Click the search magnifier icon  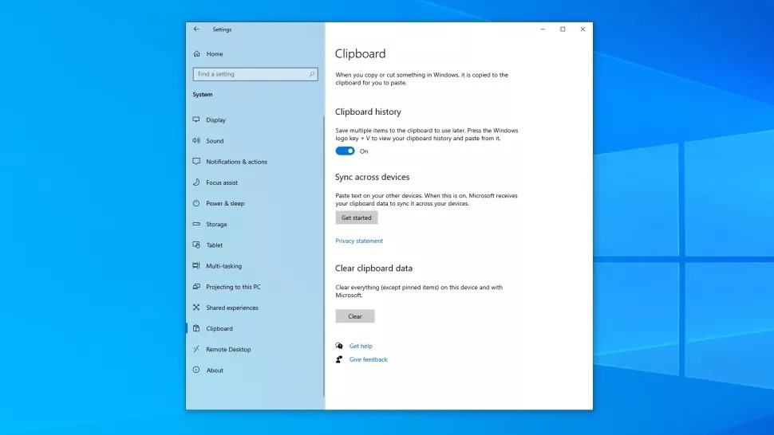pos(311,74)
